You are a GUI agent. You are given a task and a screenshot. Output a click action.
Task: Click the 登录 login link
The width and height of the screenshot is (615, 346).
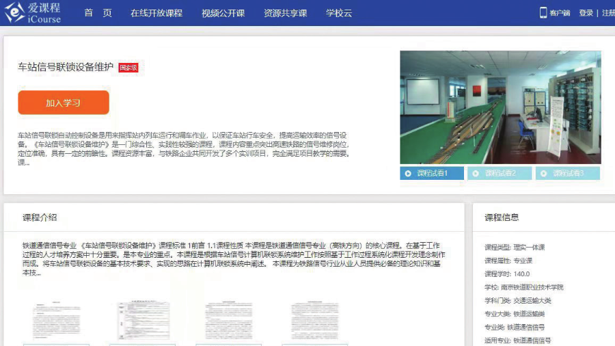coord(586,13)
